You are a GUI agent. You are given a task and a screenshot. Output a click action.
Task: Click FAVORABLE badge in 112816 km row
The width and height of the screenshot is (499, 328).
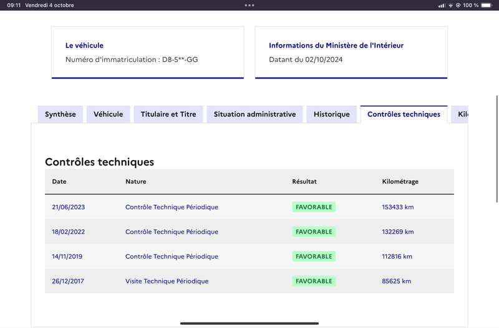click(314, 256)
